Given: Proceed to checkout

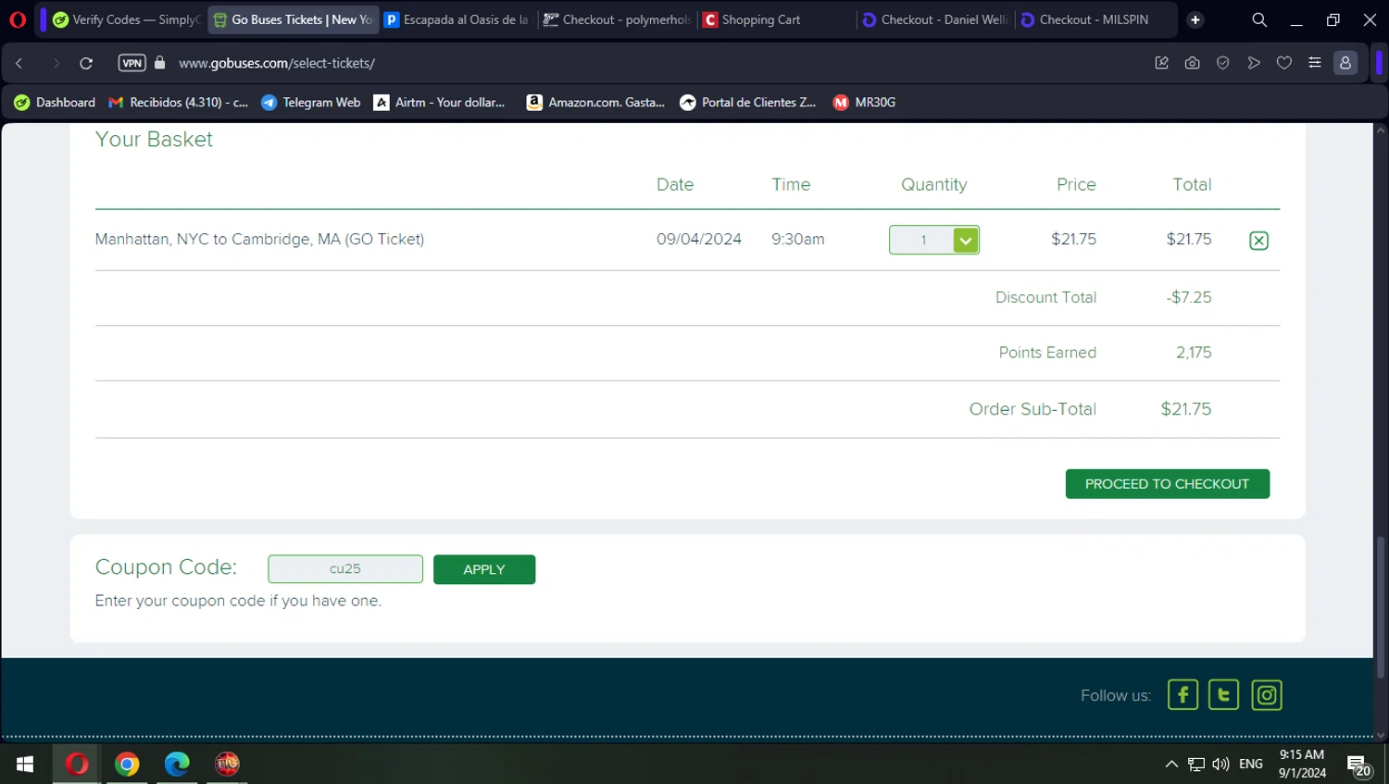Looking at the screenshot, I should [1167, 484].
